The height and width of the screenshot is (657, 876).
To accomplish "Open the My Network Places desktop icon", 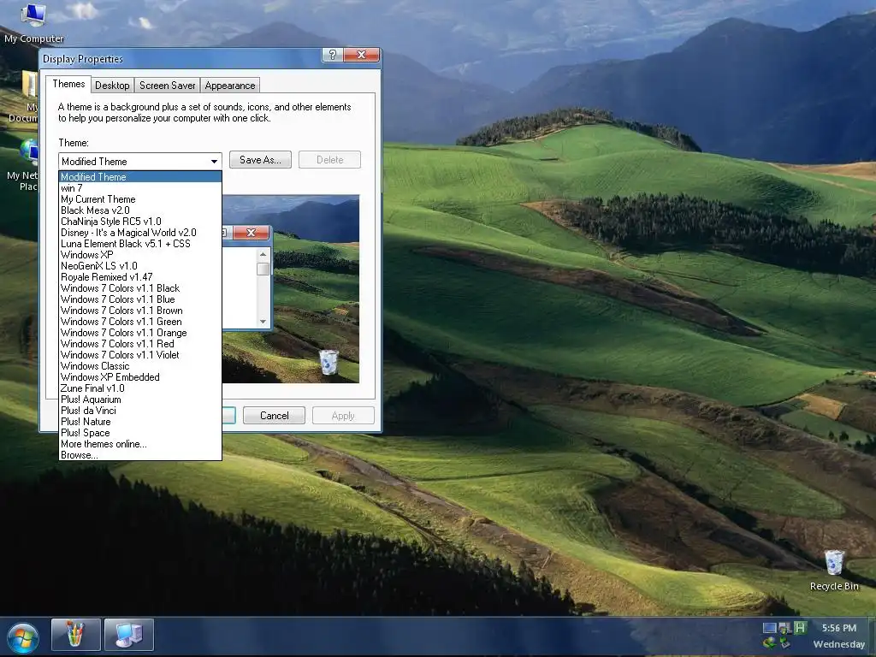I will [22, 165].
